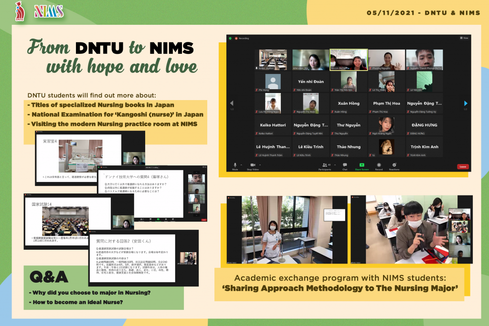Select the Thư Nguyễn name tile
The width and height of the screenshot is (489, 326).
(x=349, y=125)
